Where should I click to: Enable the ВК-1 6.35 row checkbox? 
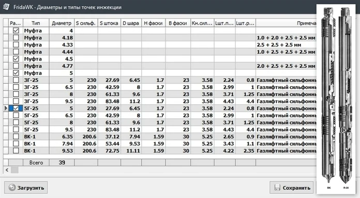(16, 136)
